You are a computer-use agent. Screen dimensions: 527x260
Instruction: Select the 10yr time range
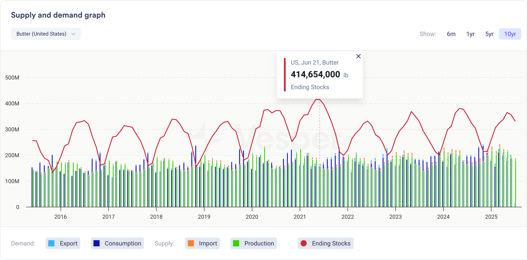(x=510, y=34)
